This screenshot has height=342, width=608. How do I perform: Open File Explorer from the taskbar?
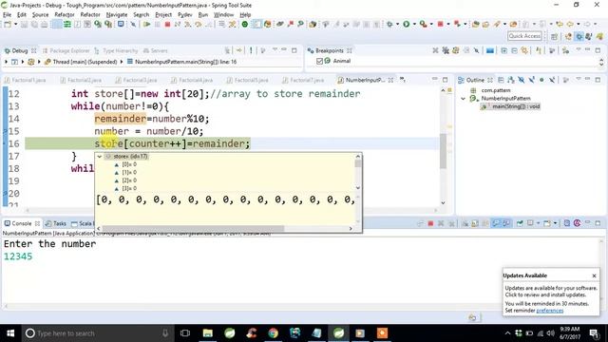(x=208, y=333)
